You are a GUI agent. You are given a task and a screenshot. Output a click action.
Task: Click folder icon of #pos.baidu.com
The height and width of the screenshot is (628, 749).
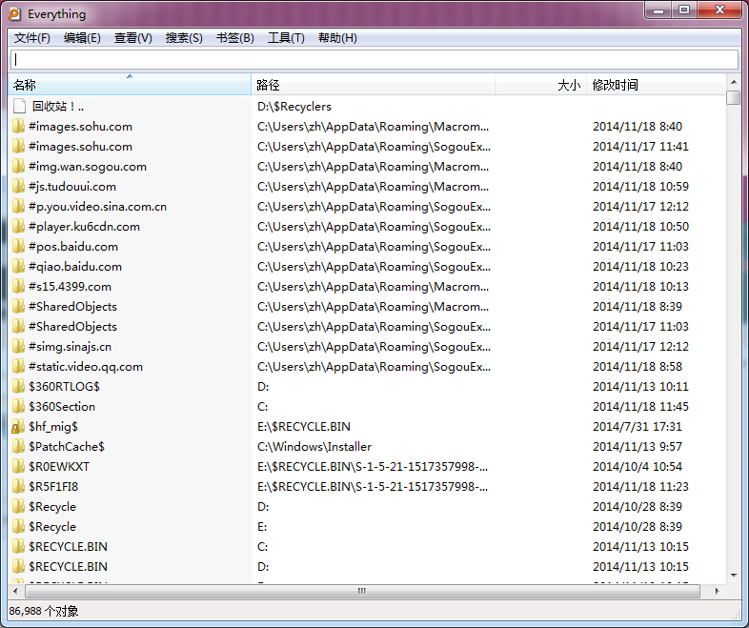click(x=18, y=247)
